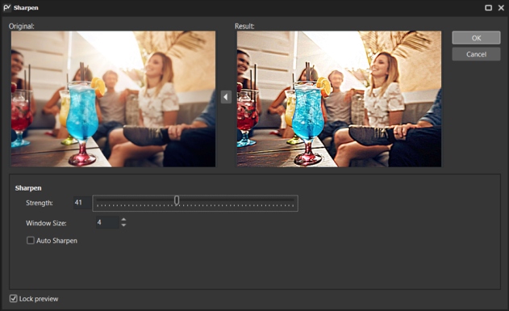Click the Strength value field showing 41
This screenshot has height=311, width=509.
click(82, 203)
